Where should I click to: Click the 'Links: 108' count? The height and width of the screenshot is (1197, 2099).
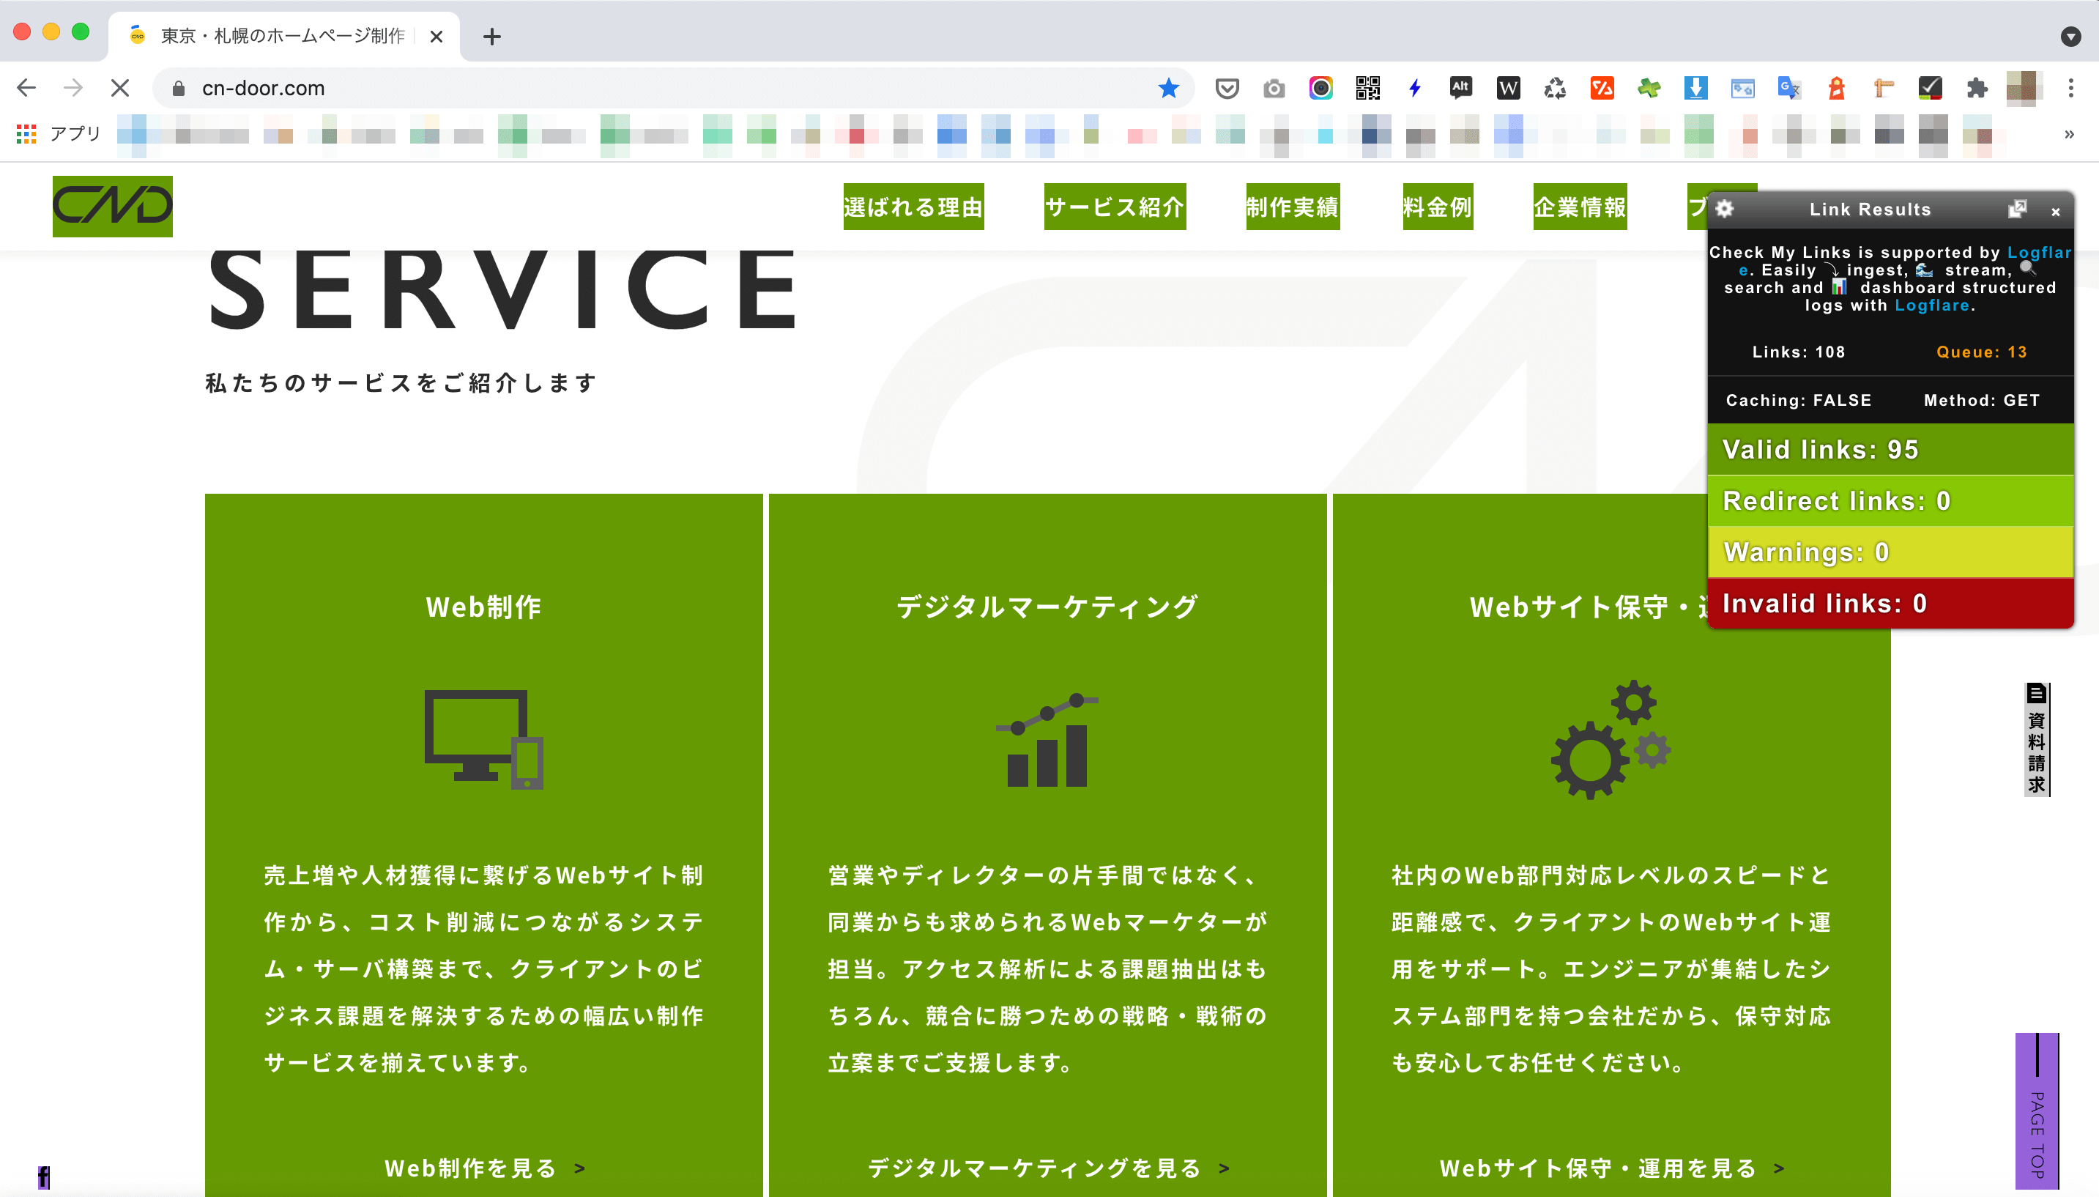1798,352
